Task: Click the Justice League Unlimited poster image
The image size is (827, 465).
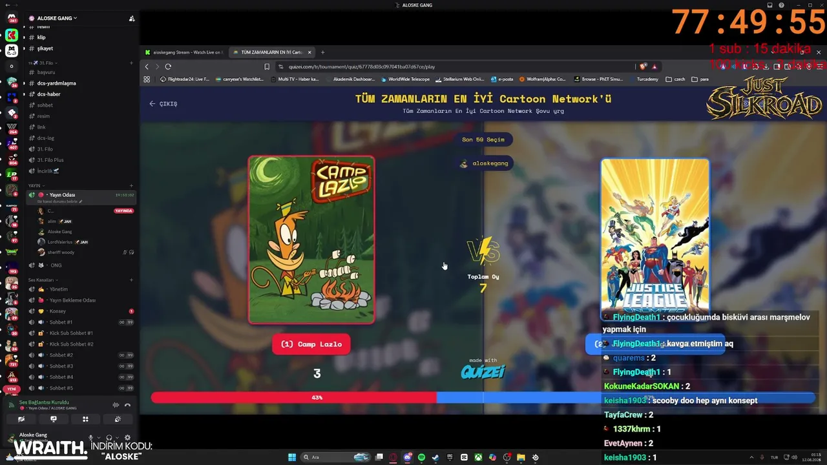Action: point(655,239)
